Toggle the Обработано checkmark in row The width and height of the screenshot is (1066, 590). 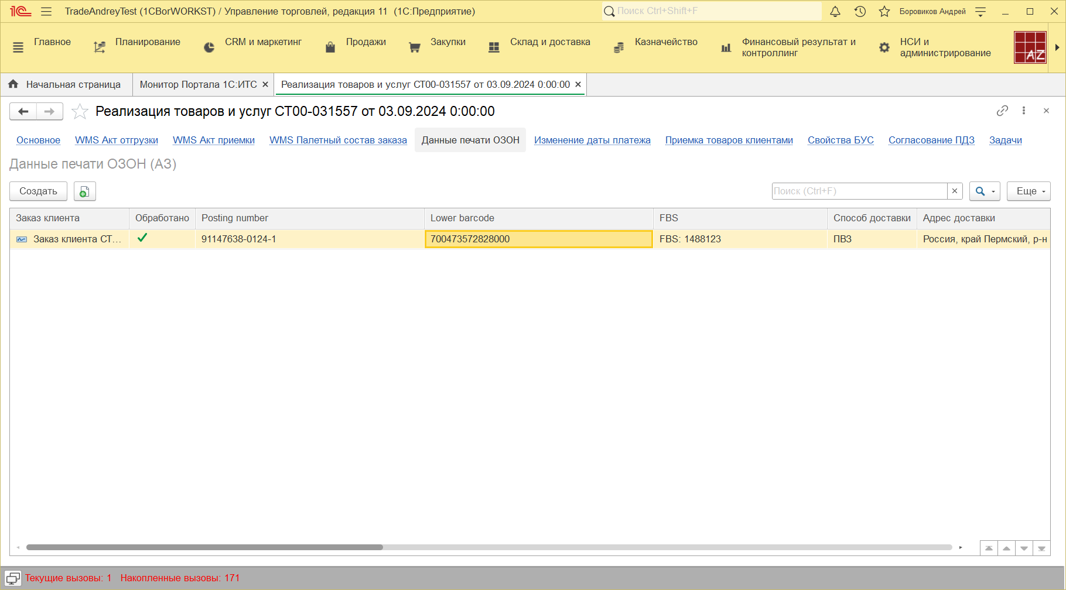click(142, 238)
